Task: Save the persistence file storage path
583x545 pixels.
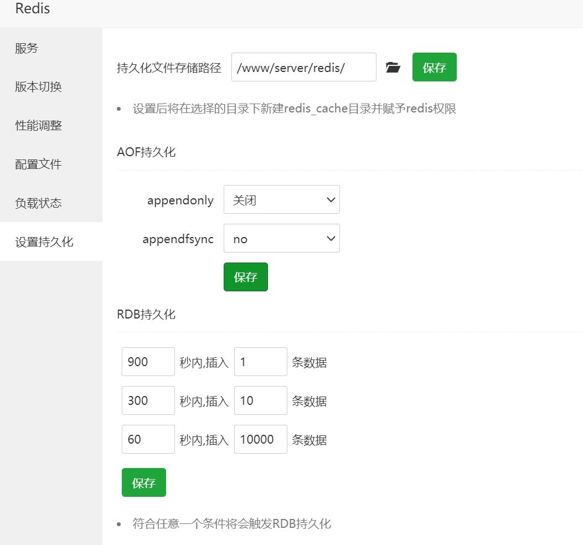Action: (434, 68)
